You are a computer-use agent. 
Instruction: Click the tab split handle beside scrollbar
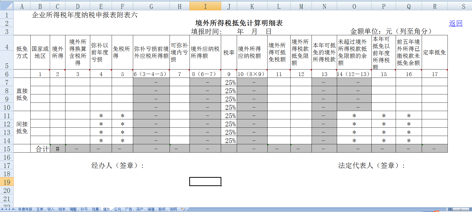(447, 209)
